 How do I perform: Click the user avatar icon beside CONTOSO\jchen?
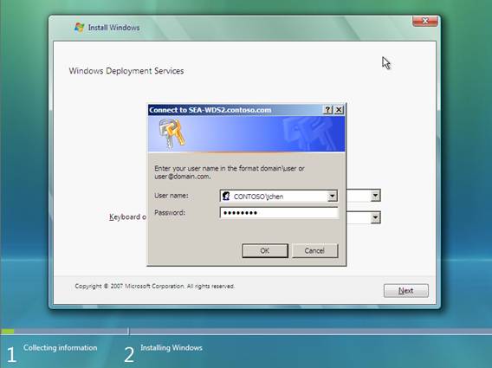click(x=226, y=196)
